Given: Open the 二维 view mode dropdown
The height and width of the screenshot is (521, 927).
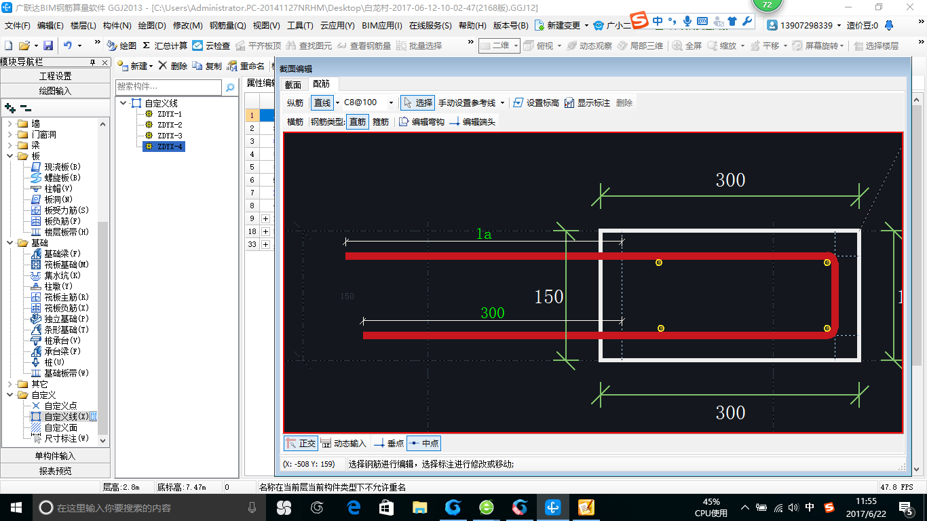Looking at the screenshot, I should (516, 45).
